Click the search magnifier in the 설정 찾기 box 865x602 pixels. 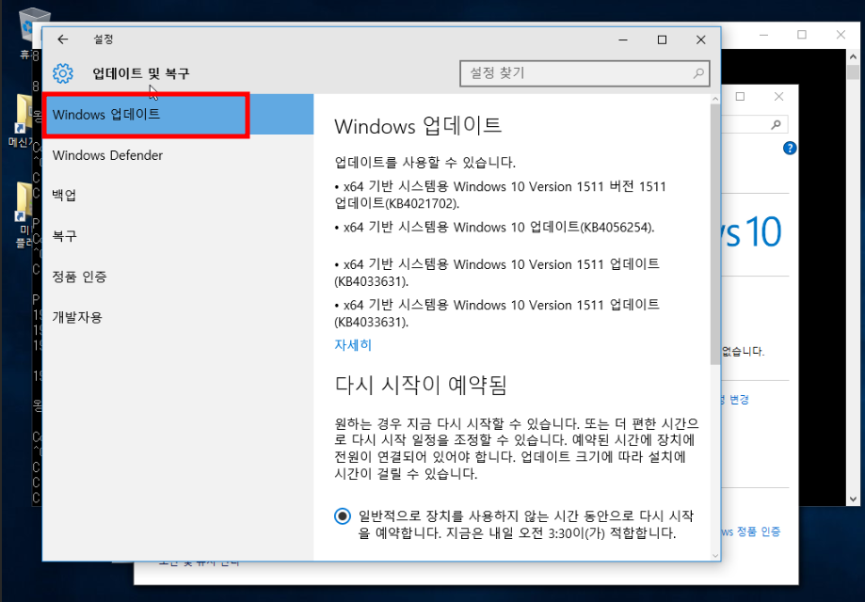[698, 72]
